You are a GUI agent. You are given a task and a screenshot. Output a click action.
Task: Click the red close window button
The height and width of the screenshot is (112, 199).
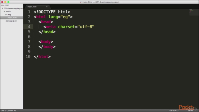(2, 2)
